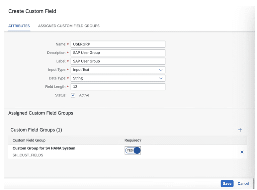Screen dimensions: 257x190
Task: Add a custom field group with plus icon
Action: (240, 130)
